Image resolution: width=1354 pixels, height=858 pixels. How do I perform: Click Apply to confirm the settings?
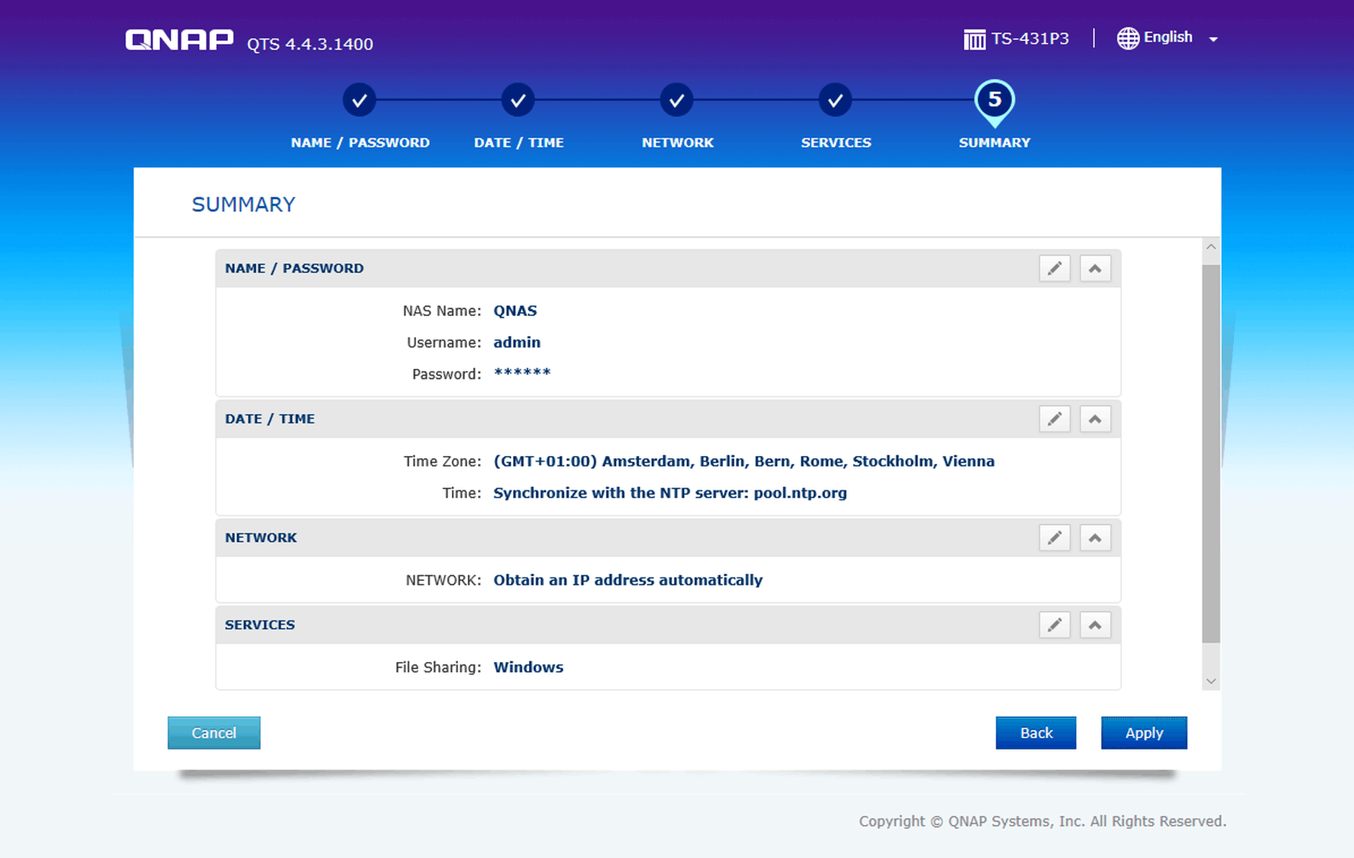coord(1144,732)
